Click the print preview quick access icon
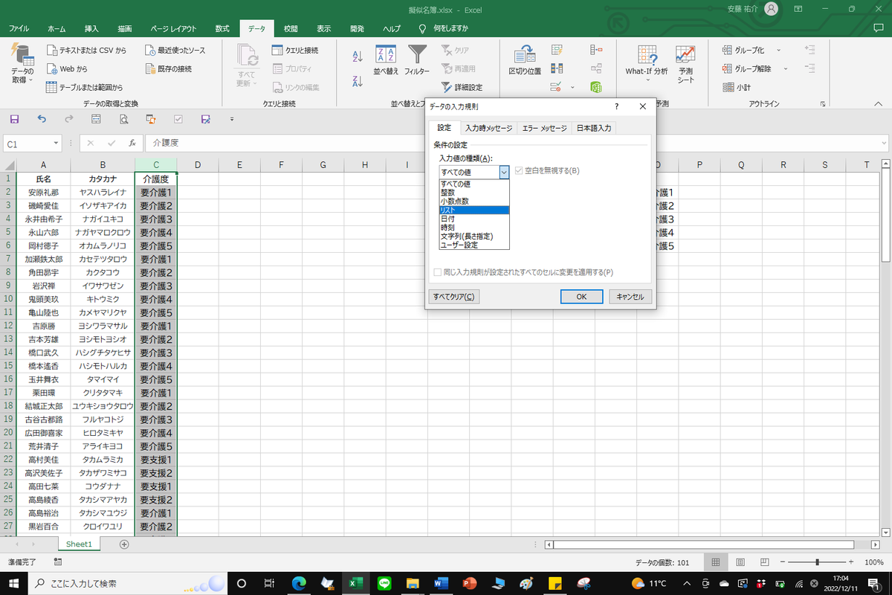Viewport: 892px width, 595px height. click(x=123, y=119)
